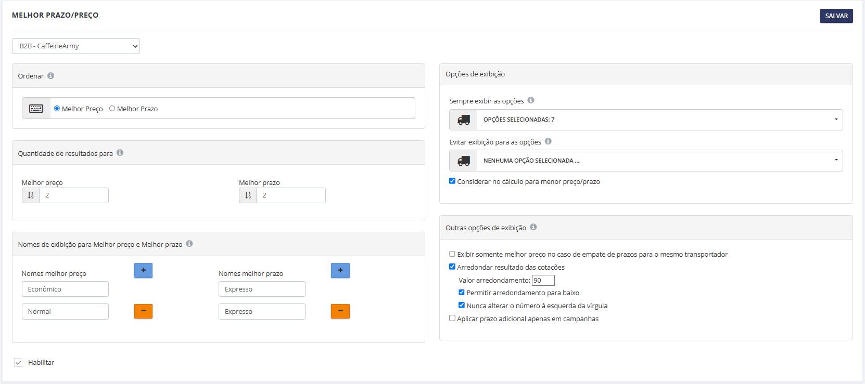Open the B2B - CaffeineArmy store dropdown

point(76,46)
